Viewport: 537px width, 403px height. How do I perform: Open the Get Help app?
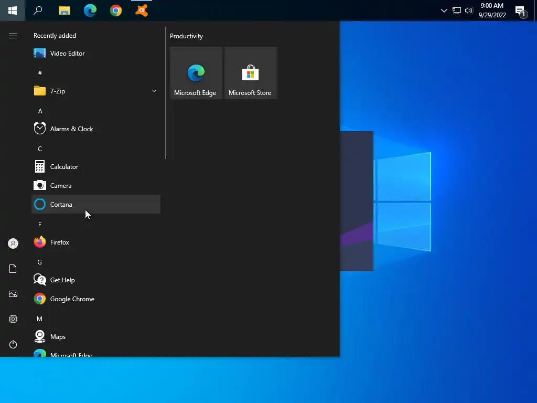point(96,280)
